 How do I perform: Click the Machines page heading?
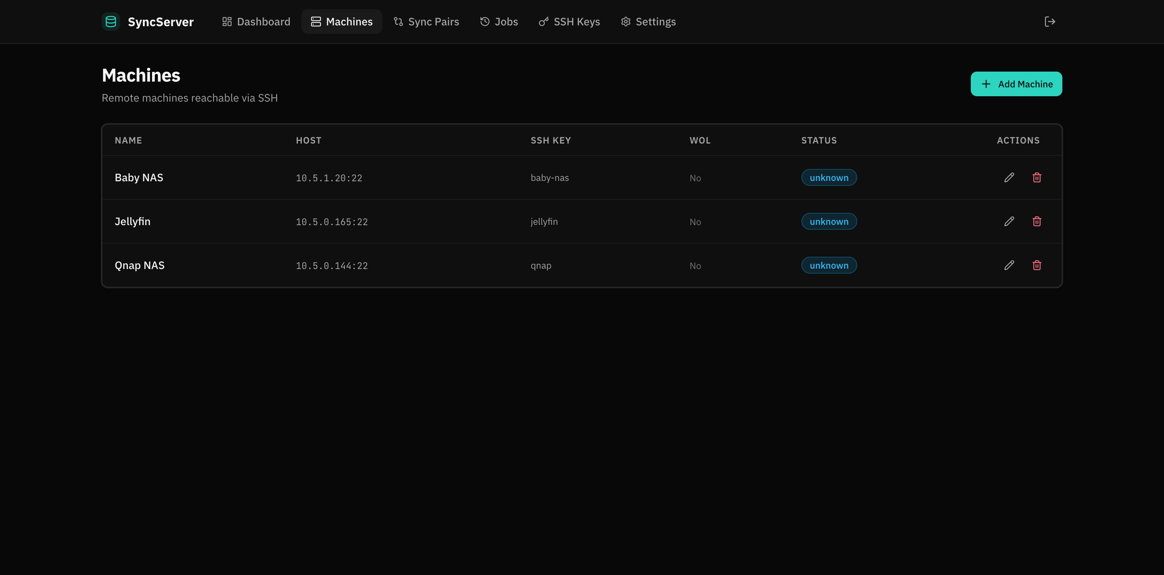click(x=141, y=75)
